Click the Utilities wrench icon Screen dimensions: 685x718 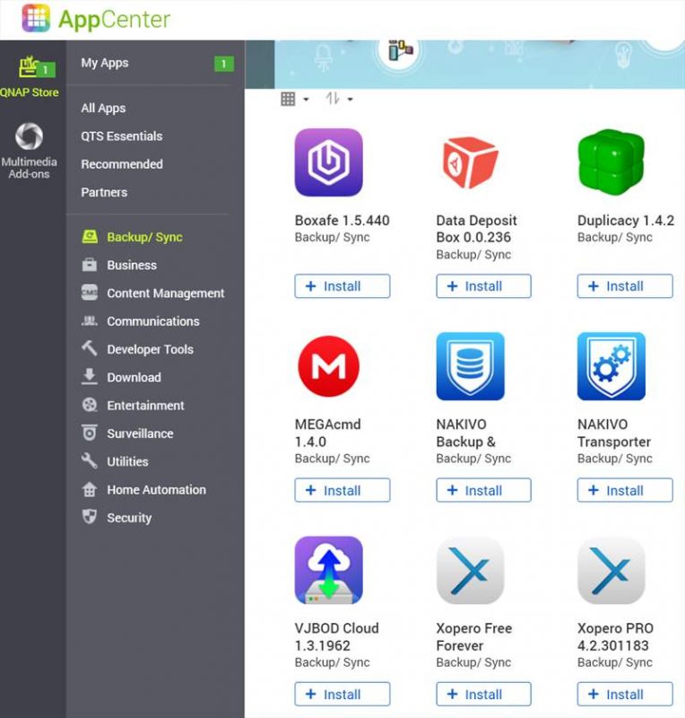click(x=90, y=461)
